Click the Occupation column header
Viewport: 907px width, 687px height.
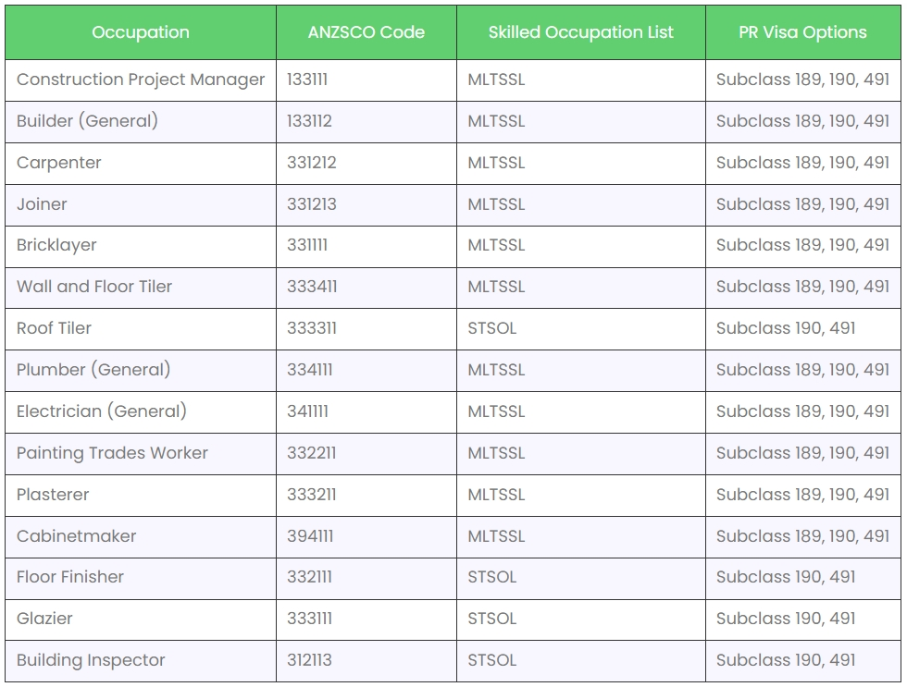click(141, 32)
